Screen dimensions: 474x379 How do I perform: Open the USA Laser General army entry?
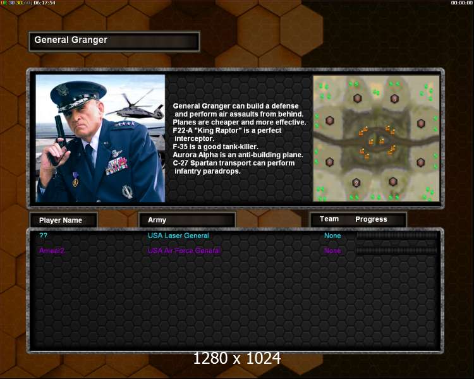(178, 236)
